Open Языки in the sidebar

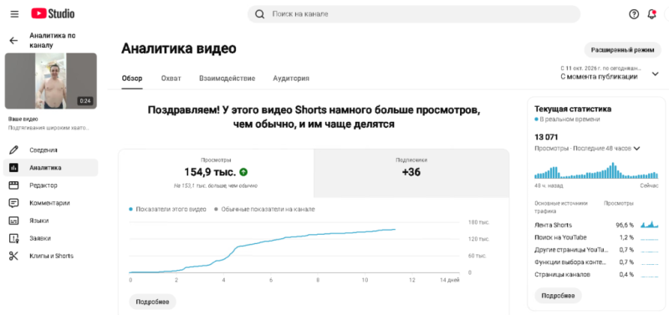(x=50, y=221)
